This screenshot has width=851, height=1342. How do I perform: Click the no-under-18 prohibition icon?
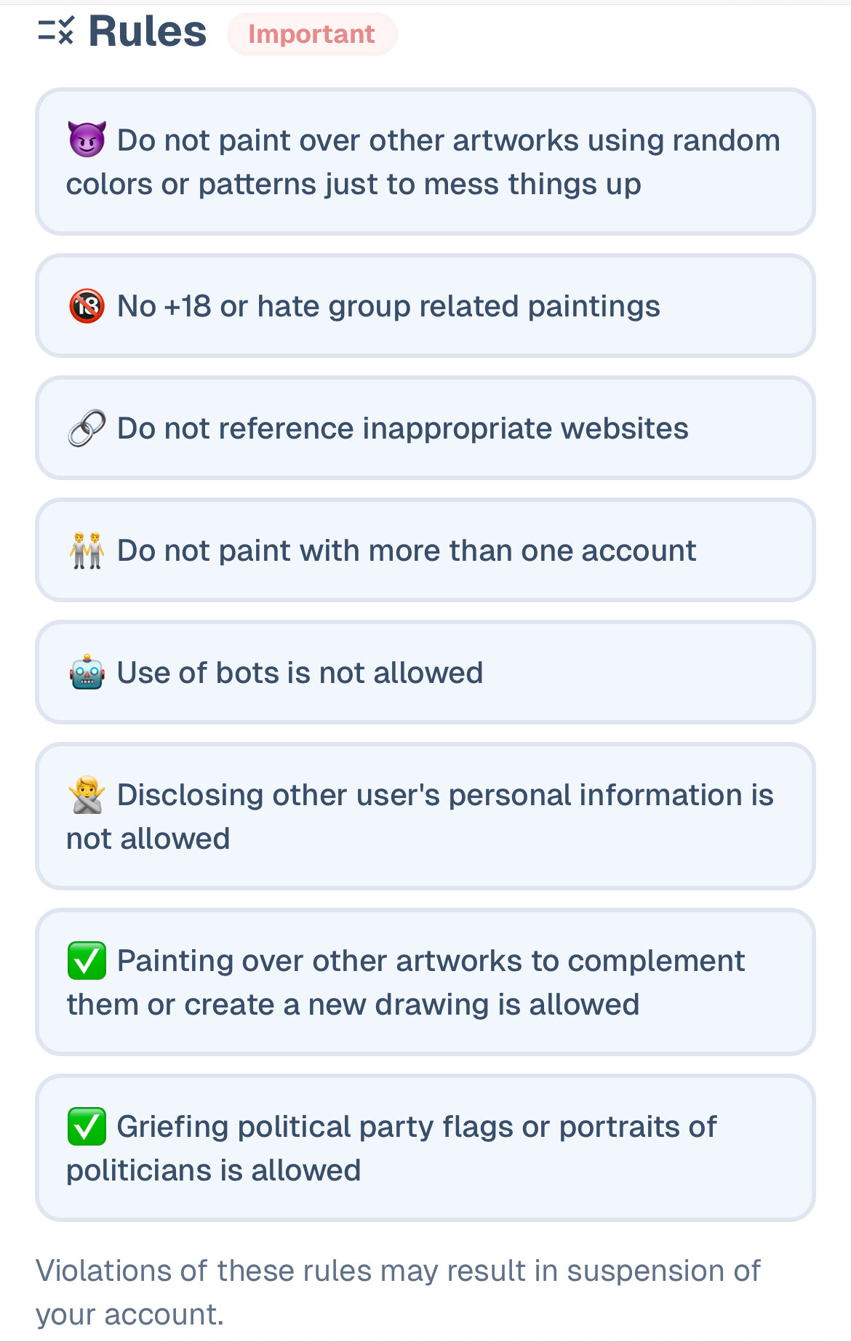(x=87, y=306)
